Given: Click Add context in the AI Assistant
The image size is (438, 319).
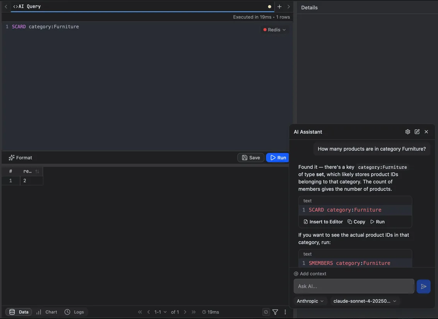Looking at the screenshot, I should click(x=310, y=274).
